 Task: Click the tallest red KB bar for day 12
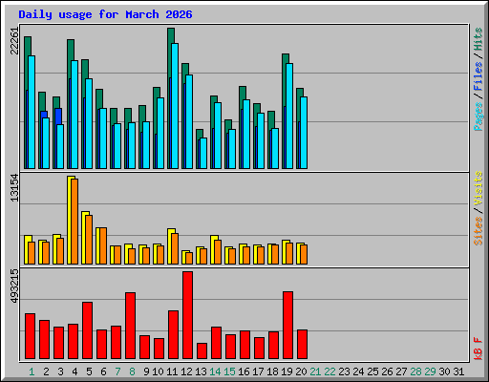(187, 315)
